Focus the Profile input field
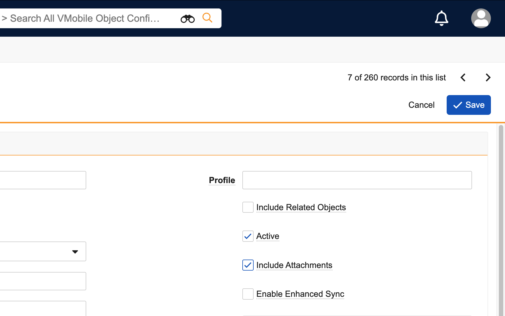 pyautogui.click(x=357, y=180)
